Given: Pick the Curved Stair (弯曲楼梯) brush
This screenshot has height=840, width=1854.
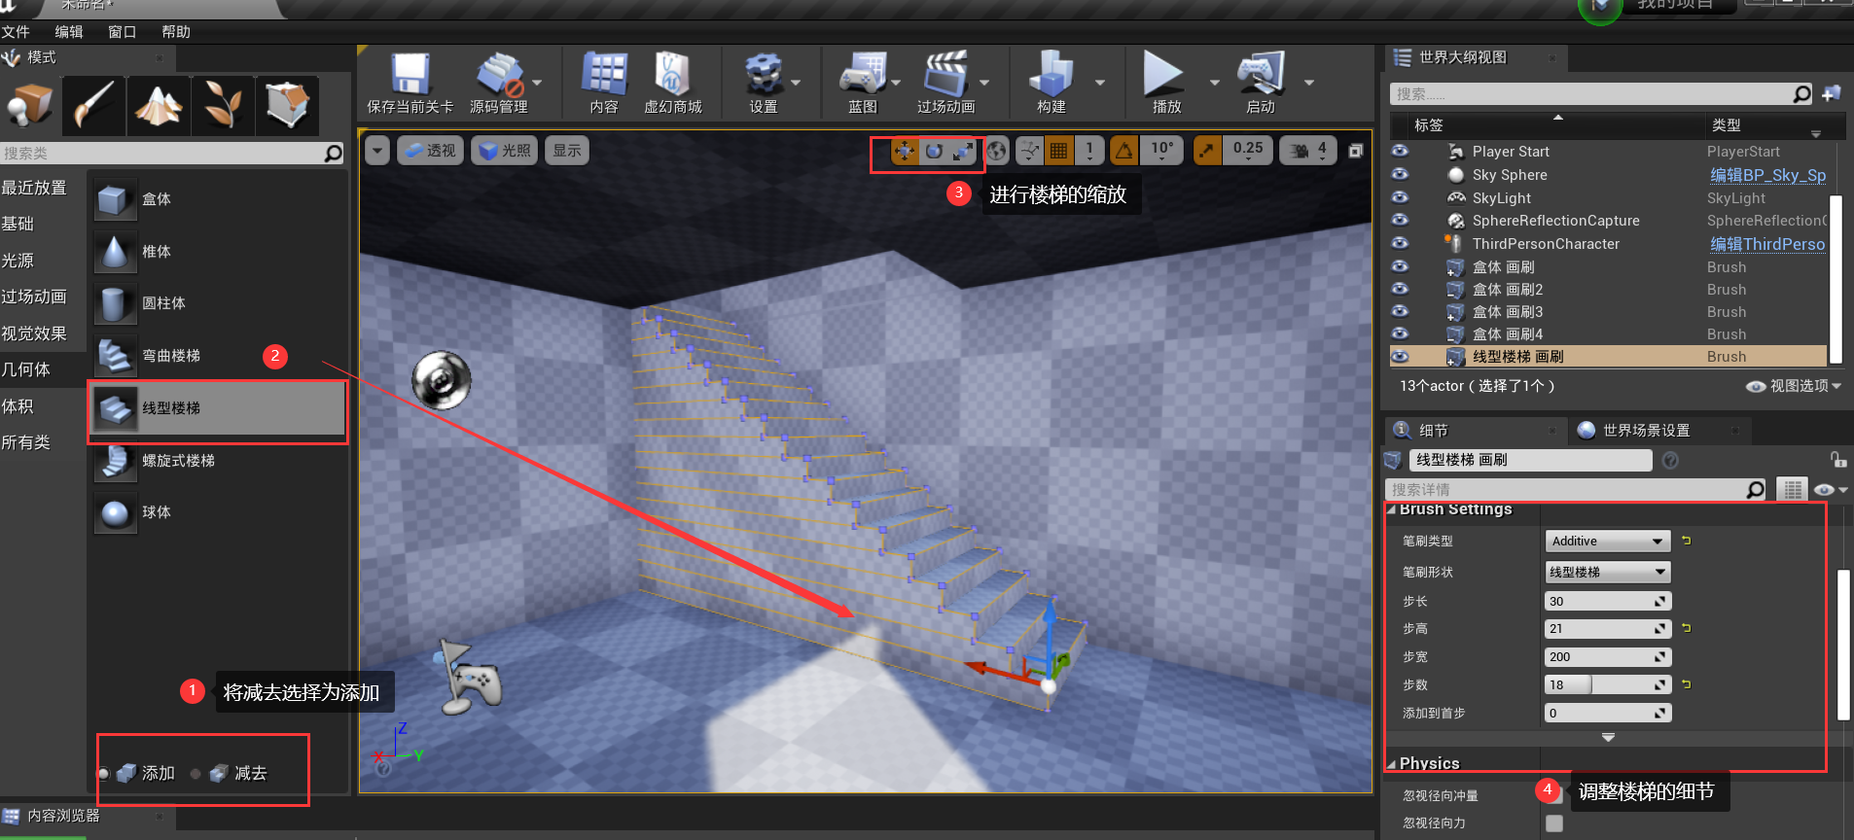Looking at the screenshot, I should click(217, 356).
